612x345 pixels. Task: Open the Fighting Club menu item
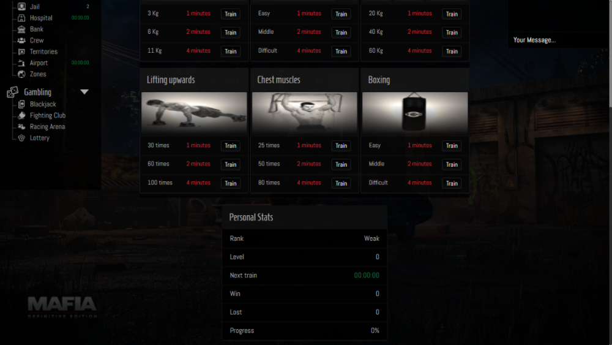click(48, 115)
